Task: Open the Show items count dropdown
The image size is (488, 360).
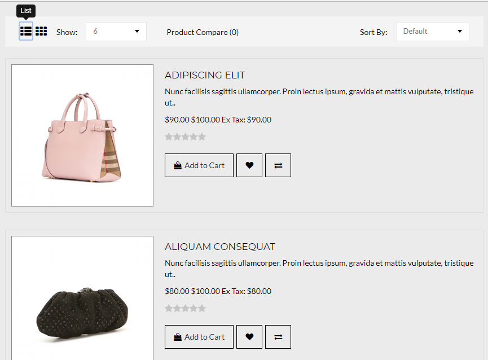Action: point(116,32)
